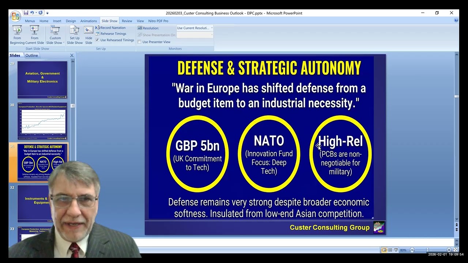The width and height of the screenshot is (468, 263).
Task: Switch to the Design tab
Action: click(x=71, y=21)
